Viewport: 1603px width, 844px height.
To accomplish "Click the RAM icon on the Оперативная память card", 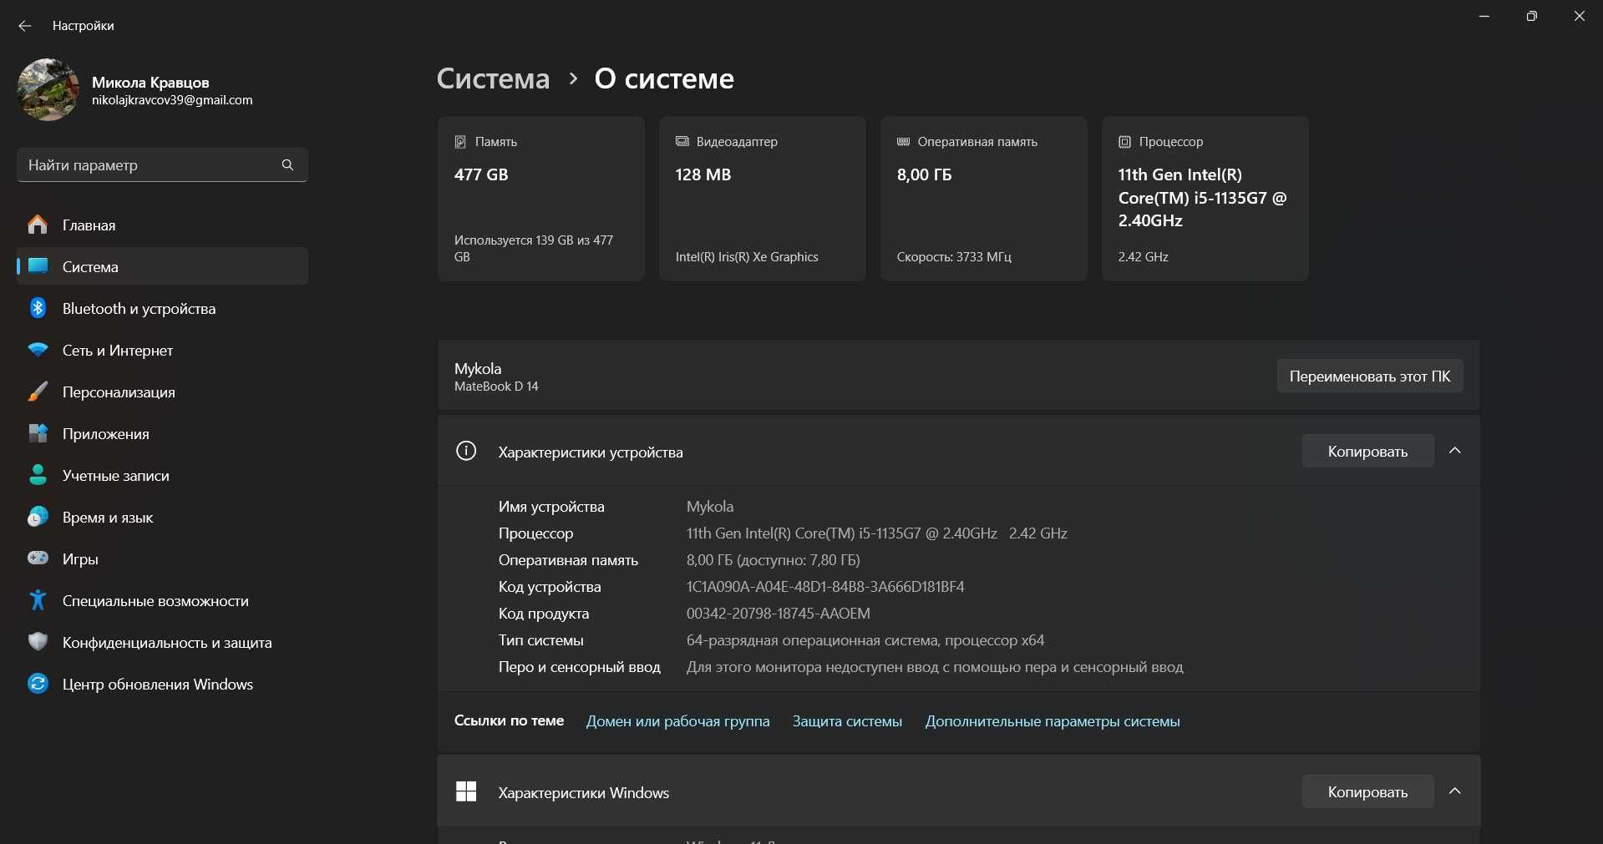I will click(903, 142).
